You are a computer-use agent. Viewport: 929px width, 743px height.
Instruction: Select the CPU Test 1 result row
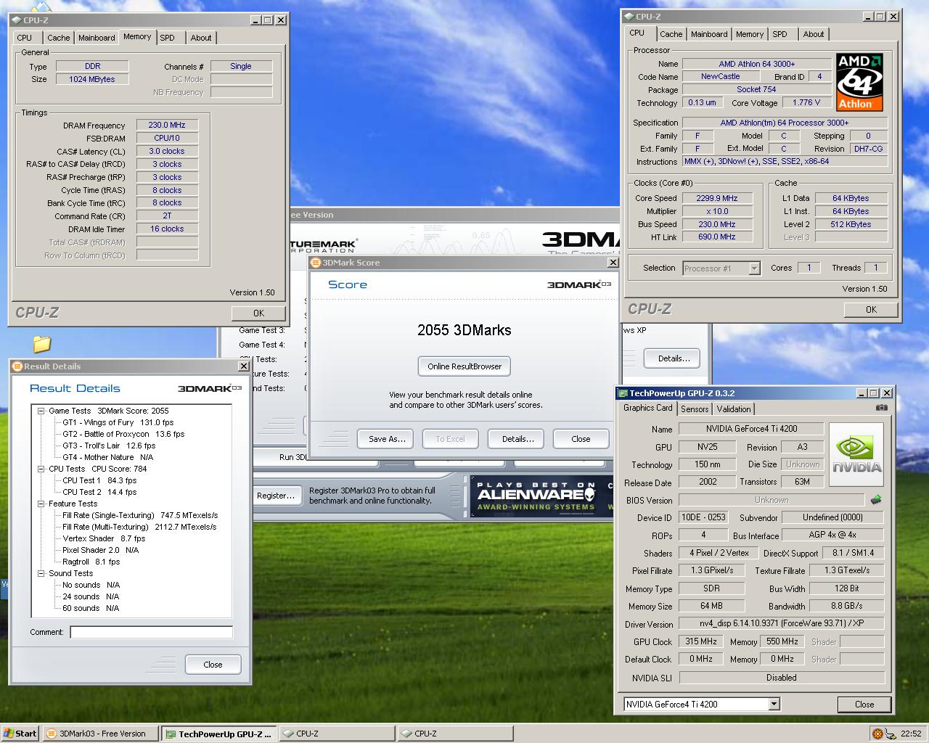[99, 480]
